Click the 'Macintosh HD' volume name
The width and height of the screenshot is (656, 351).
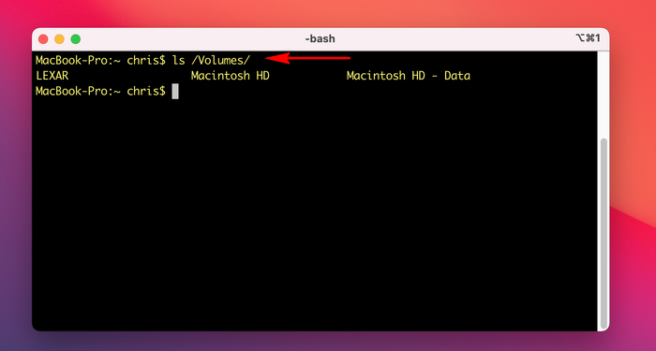pyautogui.click(x=231, y=76)
